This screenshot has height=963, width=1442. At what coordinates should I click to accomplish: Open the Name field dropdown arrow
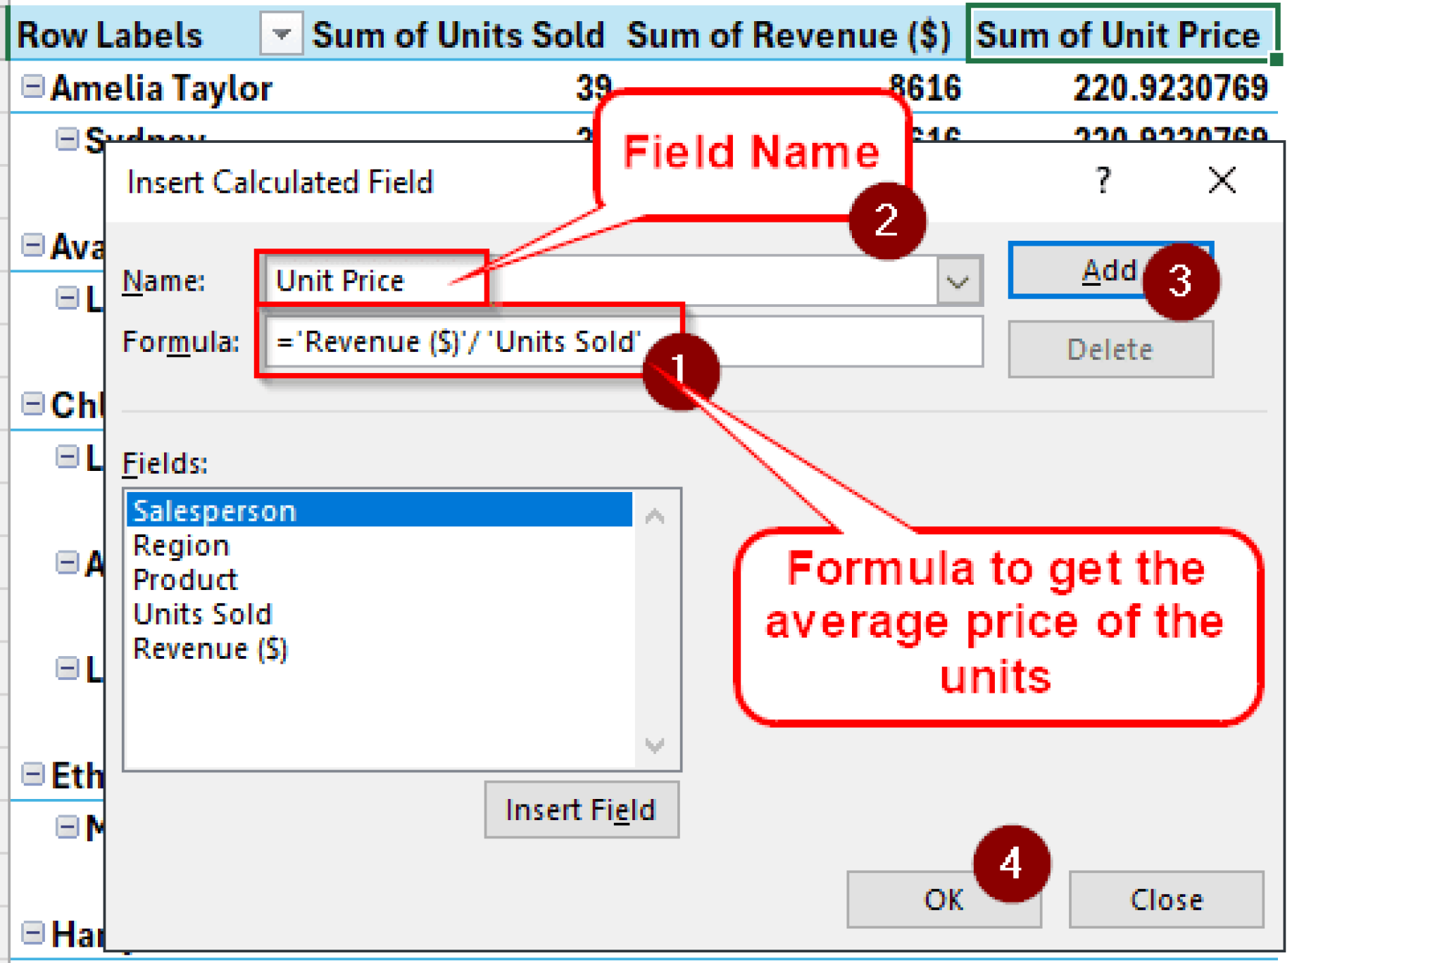(958, 280)
